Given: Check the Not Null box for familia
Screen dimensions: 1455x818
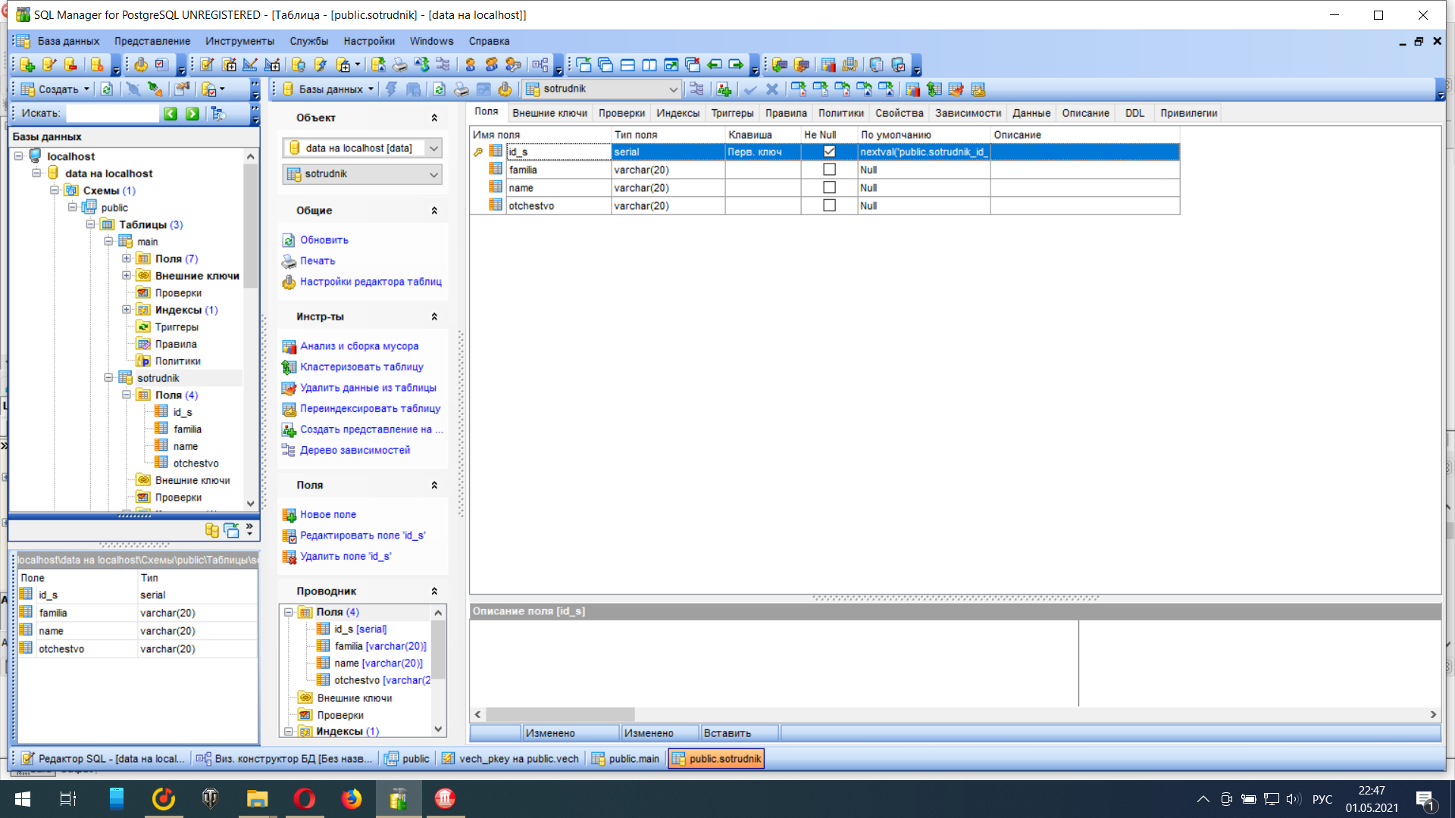Looking at the screenshot, I should pyautogui.click(x=830, y=170).
